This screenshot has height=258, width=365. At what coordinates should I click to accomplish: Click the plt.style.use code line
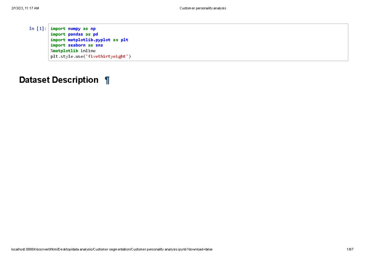(x=91, y=56)
